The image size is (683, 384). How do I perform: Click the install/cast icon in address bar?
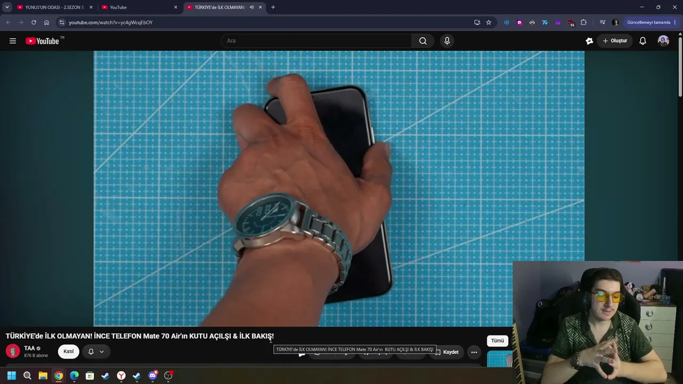click(477, 22)
